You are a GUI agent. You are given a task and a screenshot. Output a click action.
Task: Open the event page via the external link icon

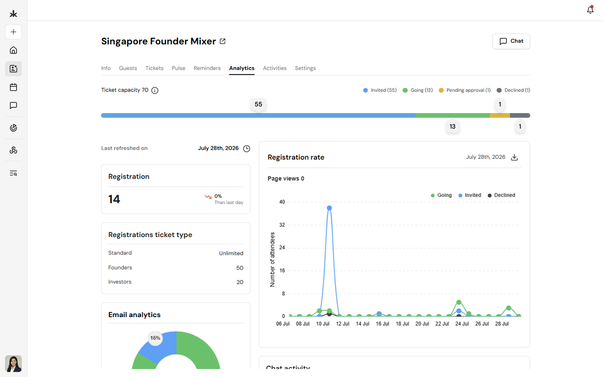point(223,41)
